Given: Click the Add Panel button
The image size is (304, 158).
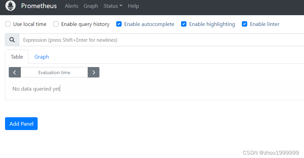Looking at the screenshot, I should [x=21, y=124].
